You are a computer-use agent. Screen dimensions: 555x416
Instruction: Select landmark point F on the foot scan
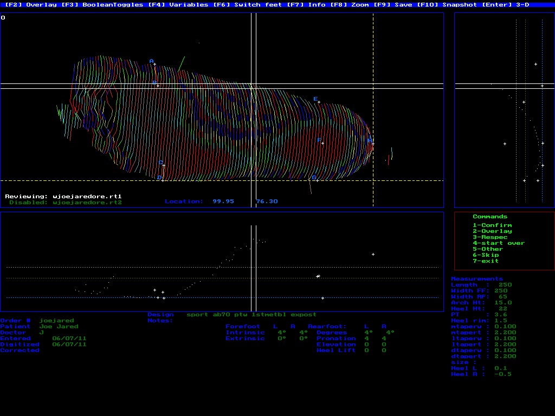[322, 143]
